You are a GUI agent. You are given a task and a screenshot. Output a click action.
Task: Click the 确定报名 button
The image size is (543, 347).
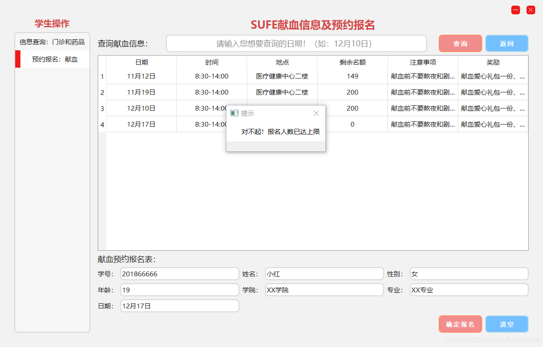(x=460, y=324)
